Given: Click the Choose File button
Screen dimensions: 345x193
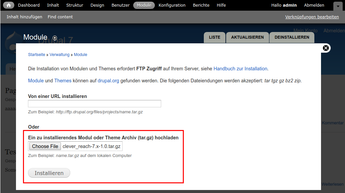Looking at the screenshot, I should coord(45,146).
